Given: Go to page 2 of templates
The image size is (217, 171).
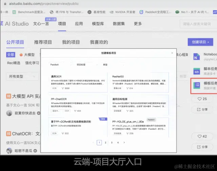Looking at the screenshot, I should pyautogui.click(x=105, y=143).
